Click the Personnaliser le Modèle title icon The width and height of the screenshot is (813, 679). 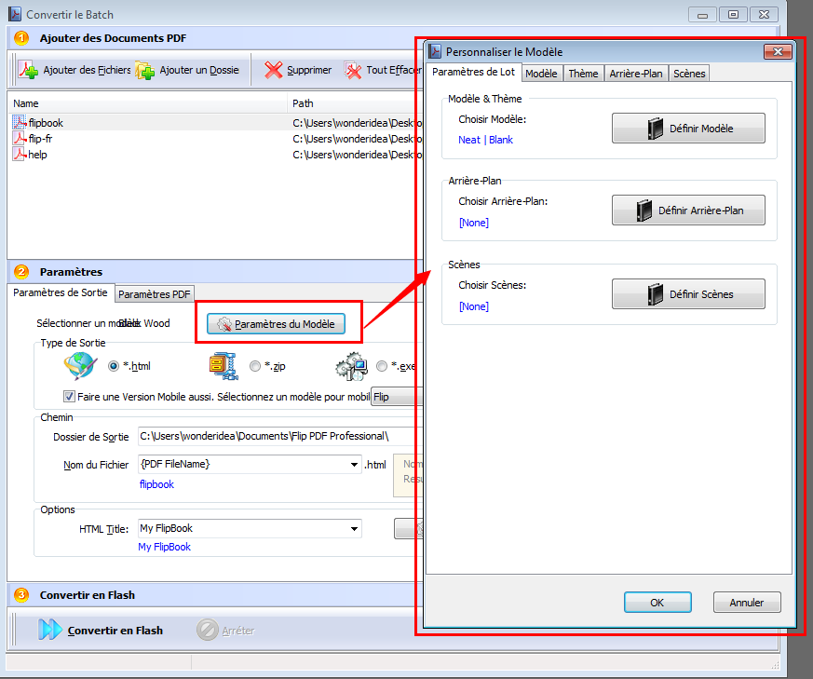coord(435,51)
